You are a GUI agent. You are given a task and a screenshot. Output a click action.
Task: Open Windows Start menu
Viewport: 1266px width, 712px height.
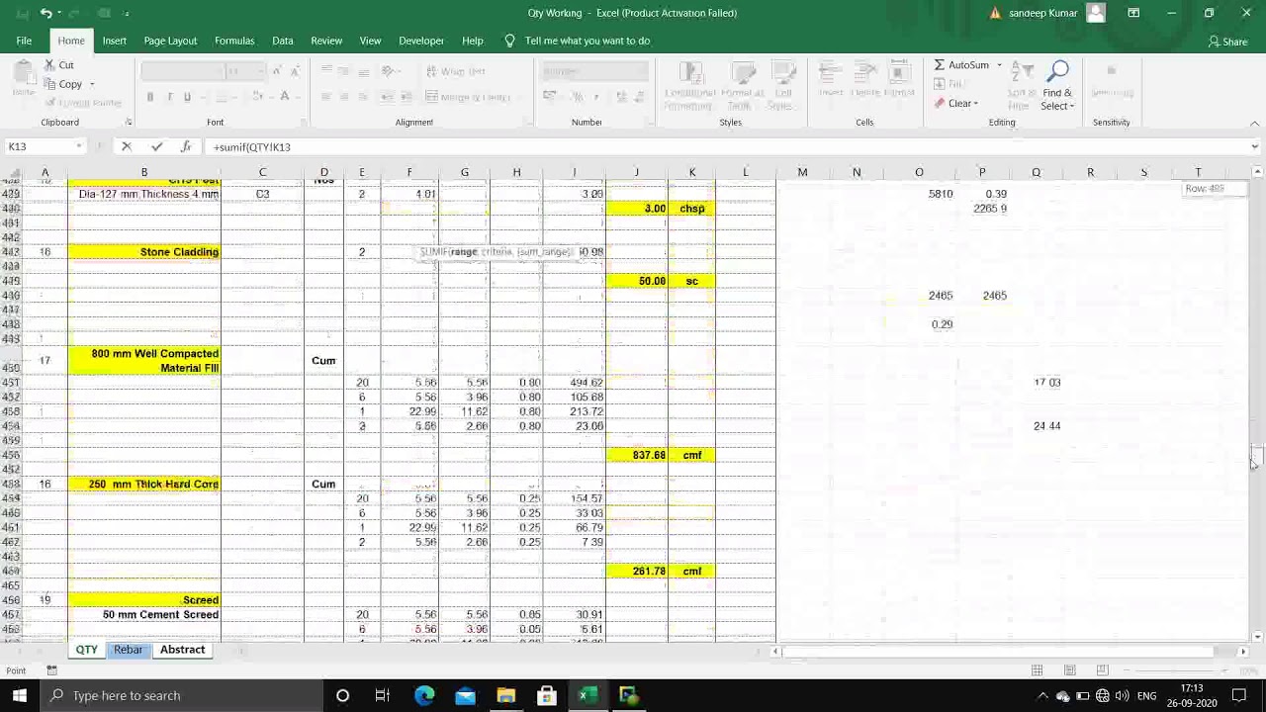(x=20, y=695)
